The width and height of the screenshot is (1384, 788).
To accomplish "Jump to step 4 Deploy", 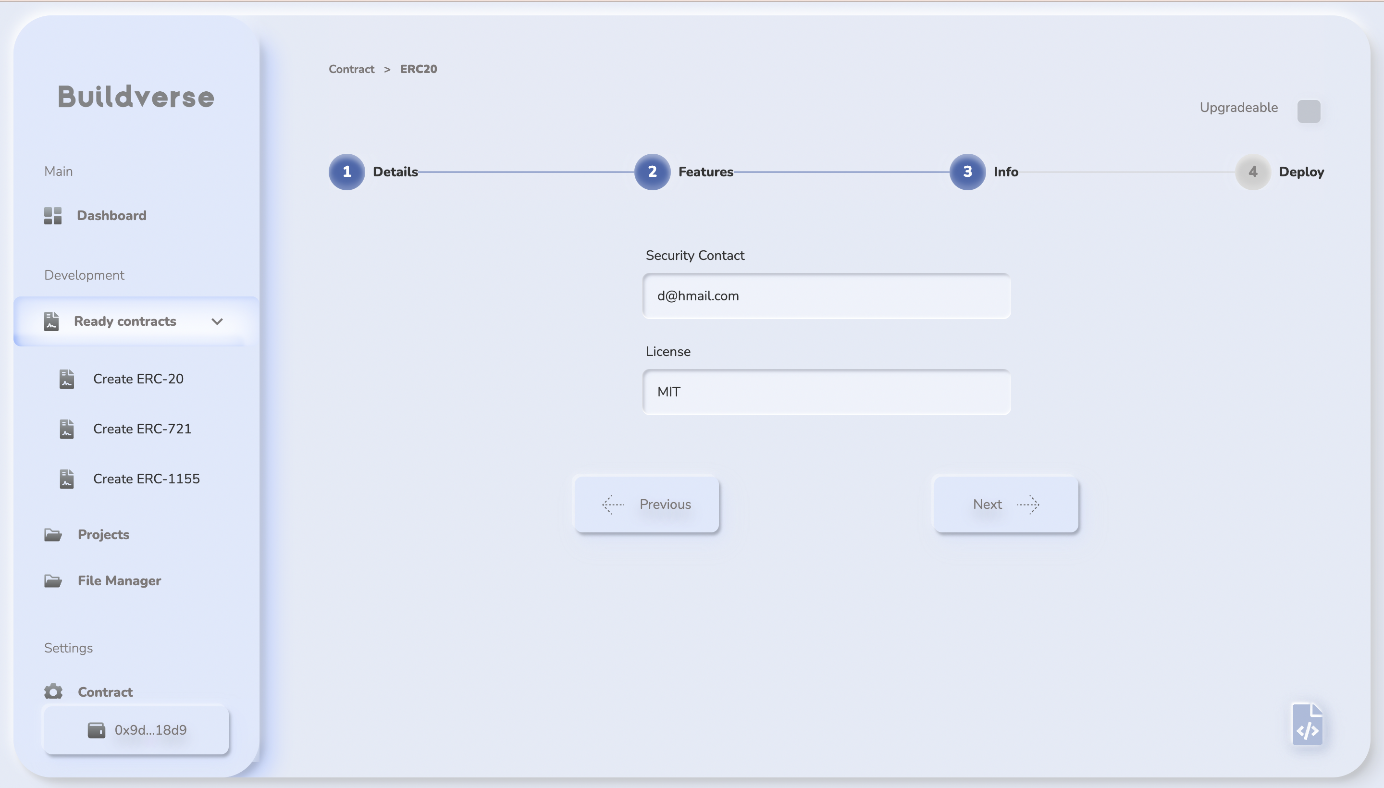I will coord(1252,172).
